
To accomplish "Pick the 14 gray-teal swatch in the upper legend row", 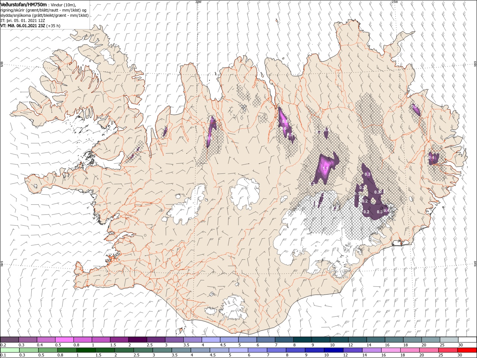I will coord(376,339).
